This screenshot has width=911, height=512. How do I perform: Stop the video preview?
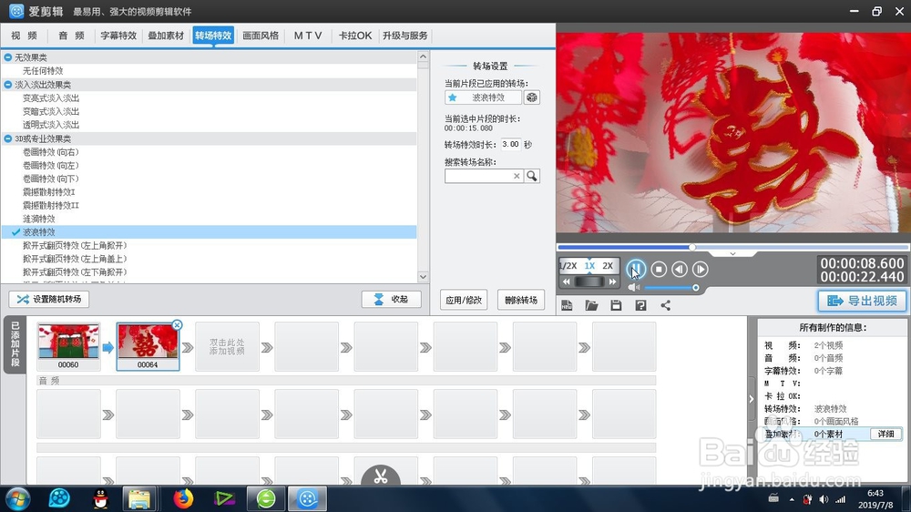pos(659,269)
